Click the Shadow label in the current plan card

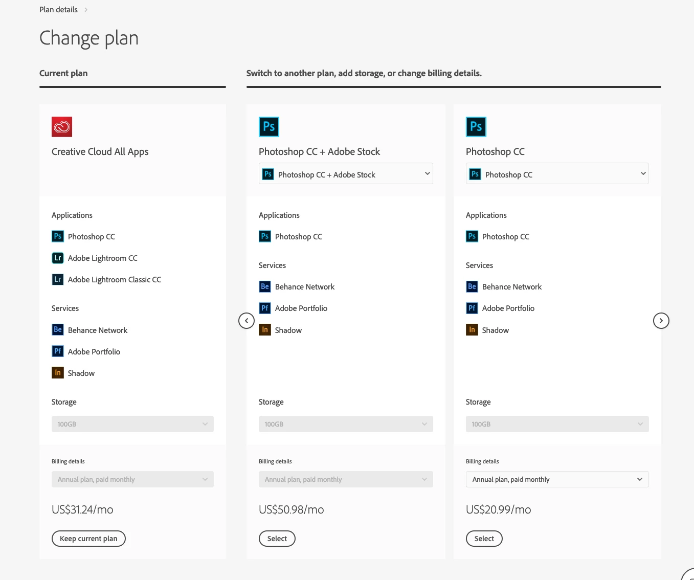click(x=81, y=373)
